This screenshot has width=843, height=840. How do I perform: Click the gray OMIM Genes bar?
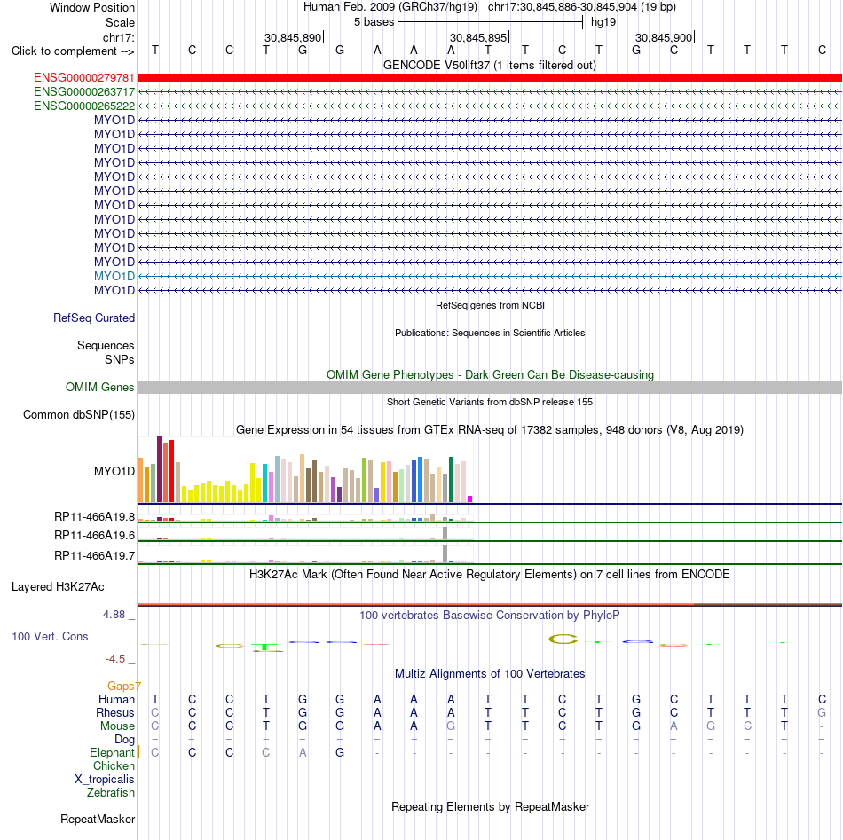[x=490, y=387]
